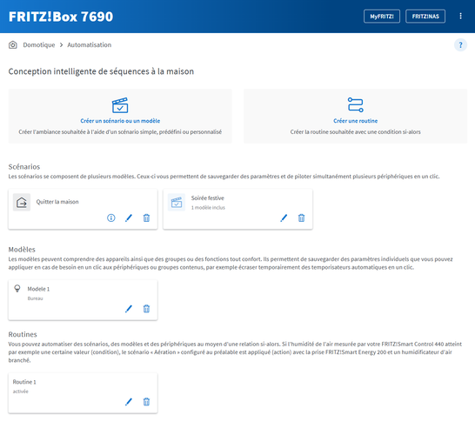This screenshot has width=475, height=435.
Task: Show info for 'Quitter la maison' scenario
Action: point(111,217)
